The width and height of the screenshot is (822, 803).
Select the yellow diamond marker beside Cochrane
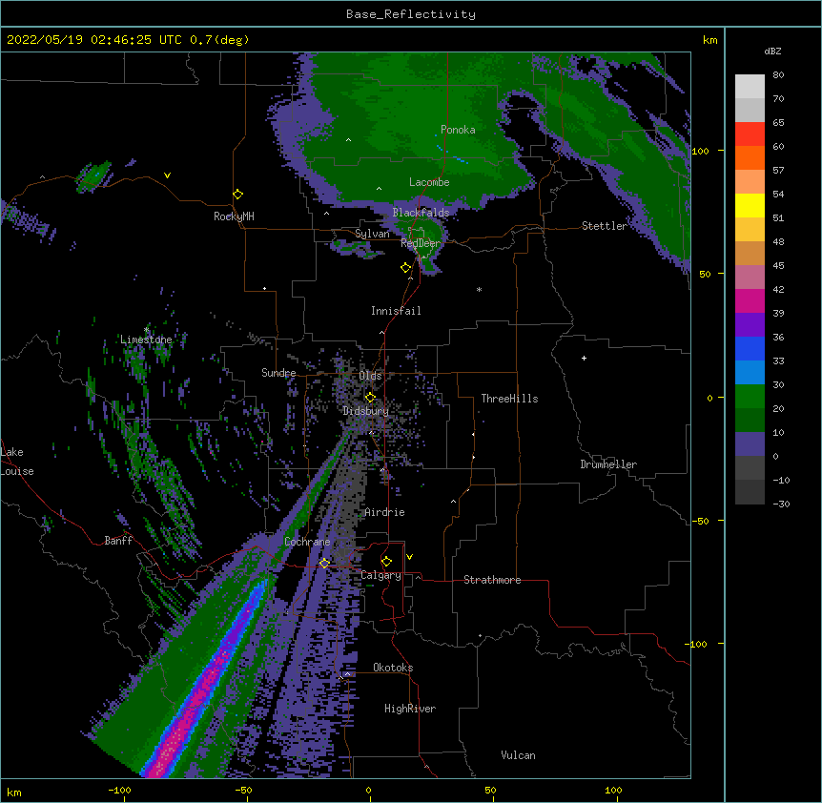pos(324,563)
